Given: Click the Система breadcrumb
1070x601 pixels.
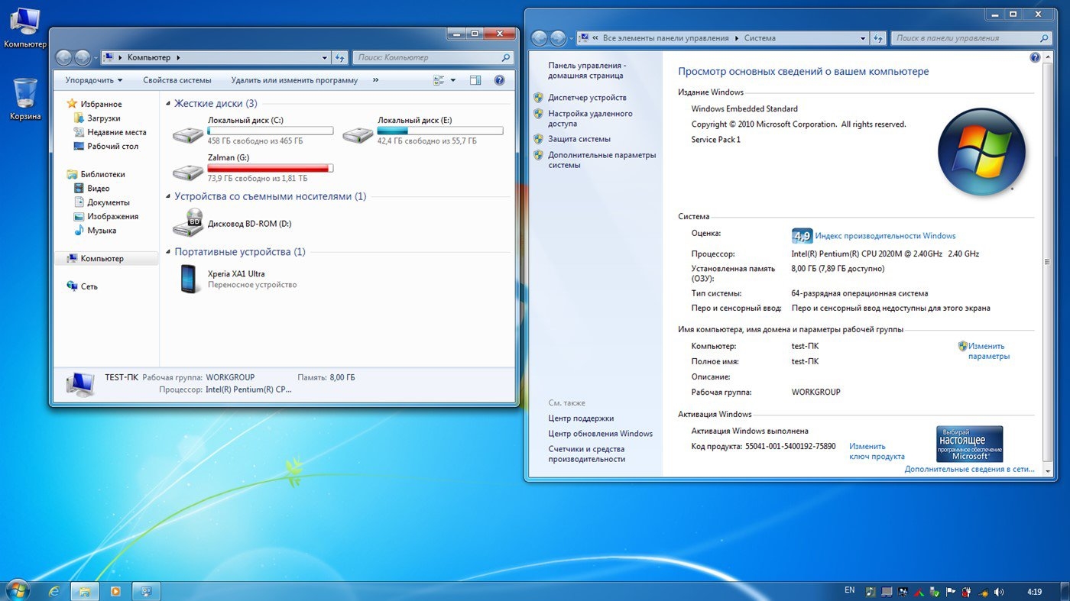Looking at the screenshot, I should pos(760,38).
